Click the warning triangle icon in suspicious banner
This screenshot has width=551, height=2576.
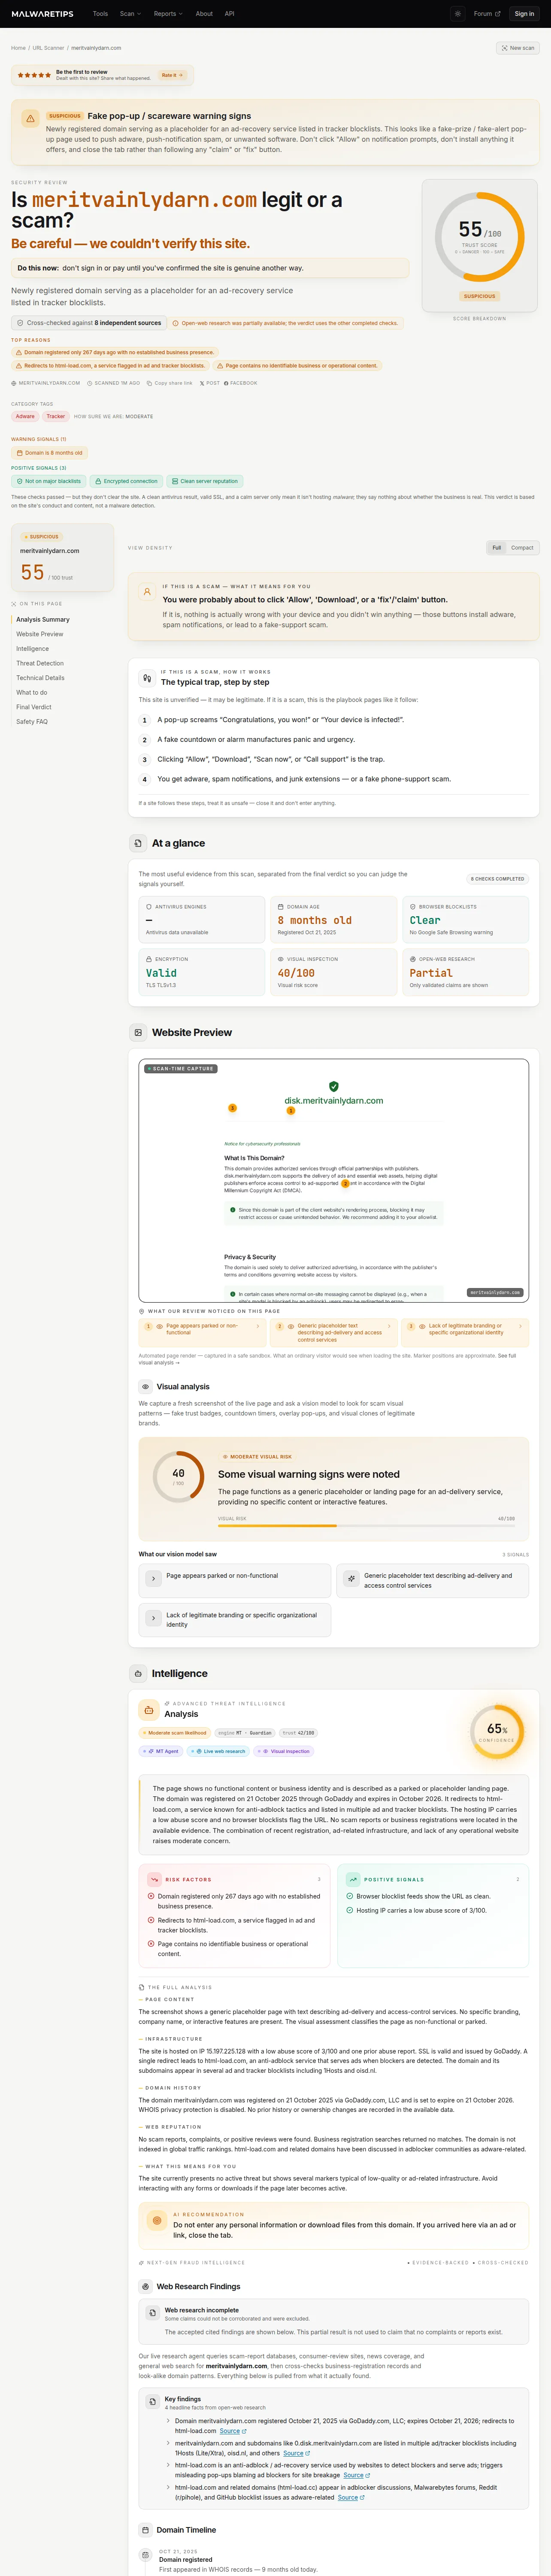30,118
